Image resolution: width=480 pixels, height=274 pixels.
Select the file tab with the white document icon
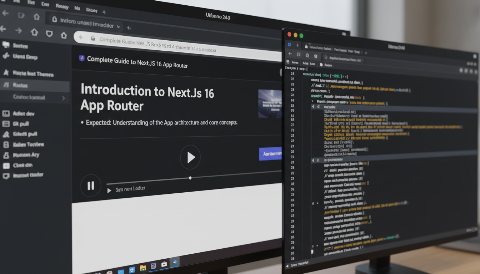tap(326, 65)
